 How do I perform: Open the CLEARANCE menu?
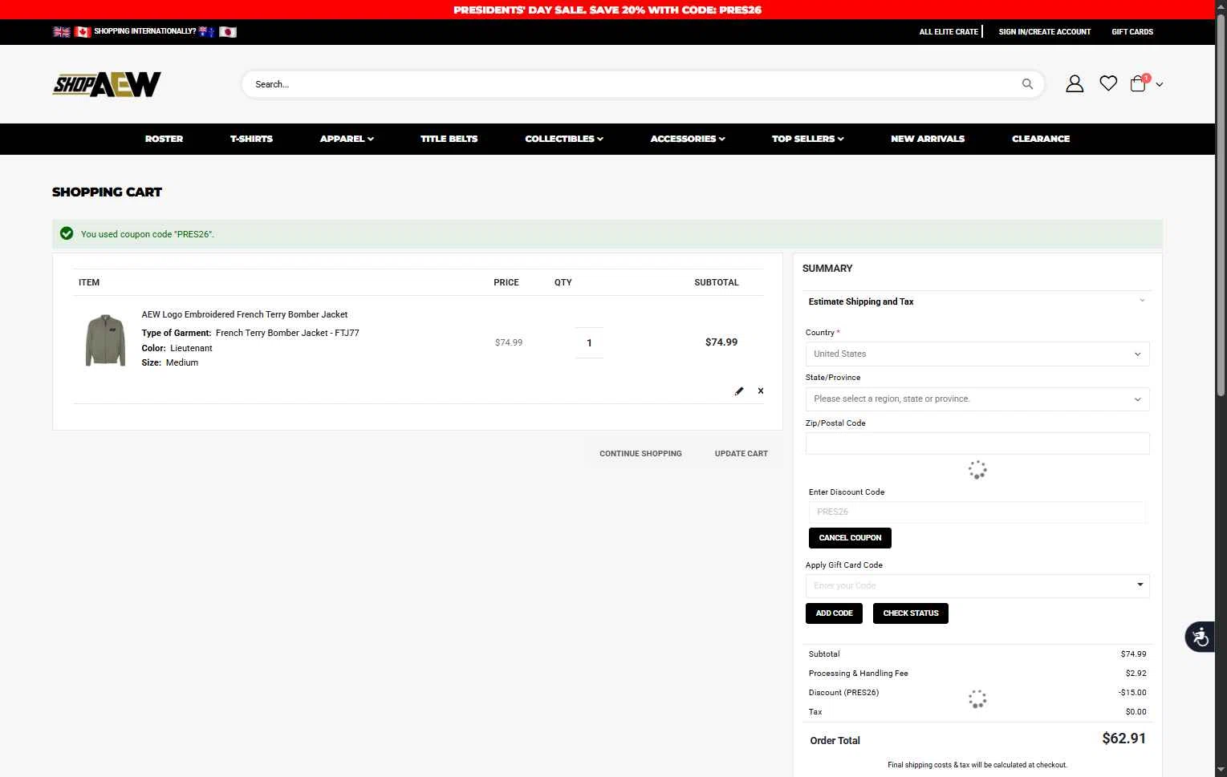[x=1041, y=139]
